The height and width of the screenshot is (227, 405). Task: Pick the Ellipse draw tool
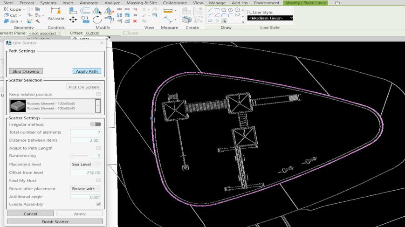[210, 21]
